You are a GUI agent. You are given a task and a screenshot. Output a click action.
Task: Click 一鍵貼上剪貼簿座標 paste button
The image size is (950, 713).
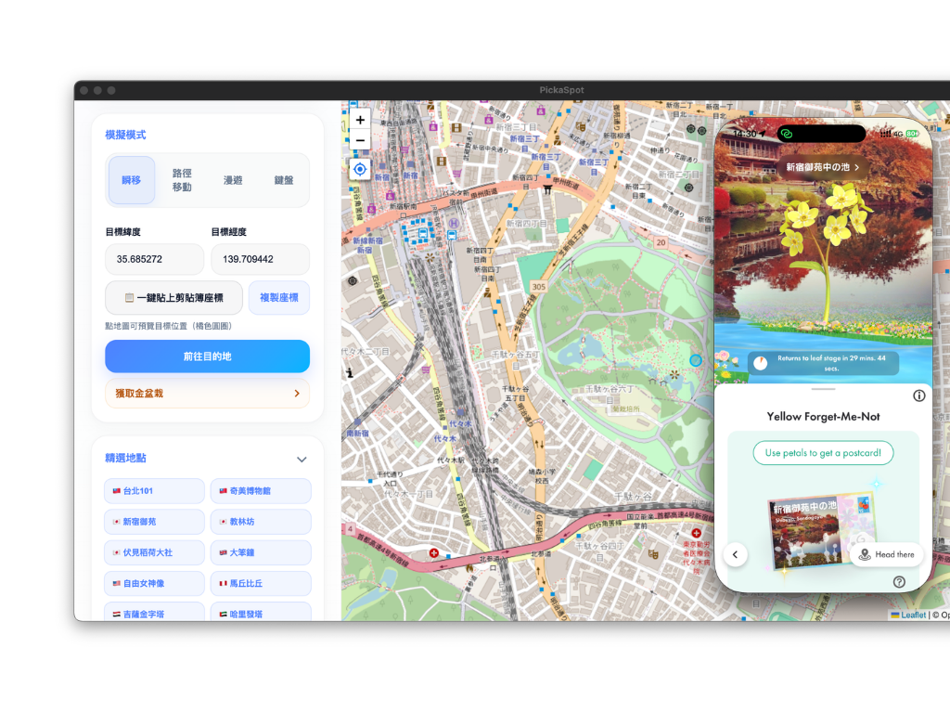[x=173, y=298]
